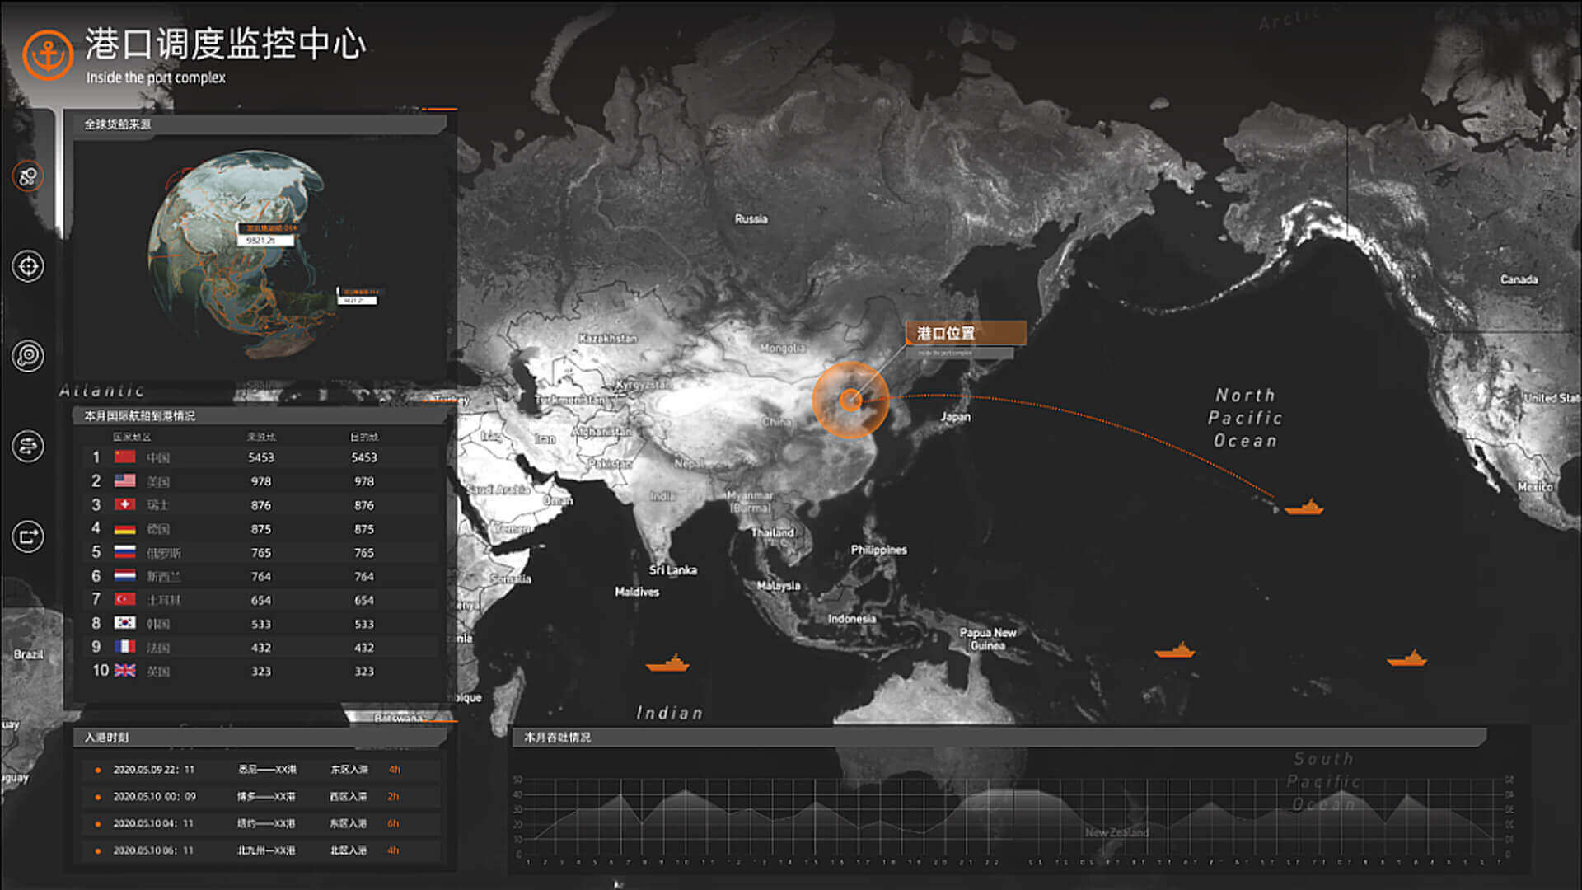The width and height of the screenshot is (1582, 890).
Task: Click the United States flag in row 2
Action: [x=124, y=480]
